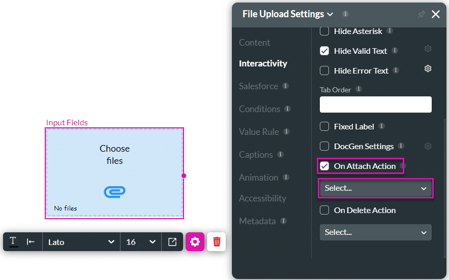
Task: Select the Interactivity tab
Action: click(263, 63)
